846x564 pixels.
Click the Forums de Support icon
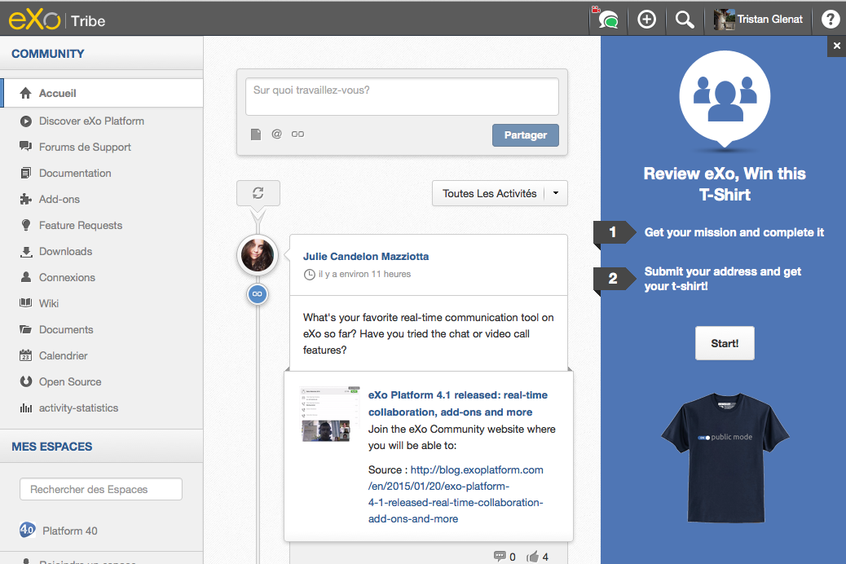pos(25,146)
